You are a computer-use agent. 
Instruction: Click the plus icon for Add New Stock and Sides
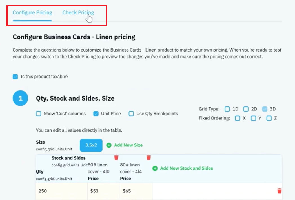tap(155, 168)
